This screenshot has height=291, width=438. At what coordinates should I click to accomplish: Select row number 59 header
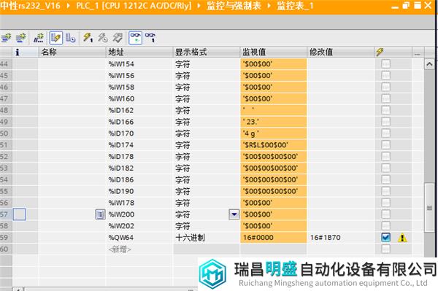(6, 238)
